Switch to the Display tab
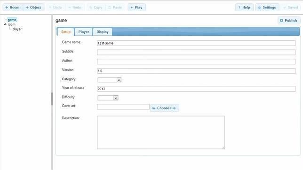 coord(103,32)
